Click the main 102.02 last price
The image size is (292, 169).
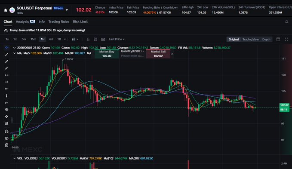(x=83, y=10)
